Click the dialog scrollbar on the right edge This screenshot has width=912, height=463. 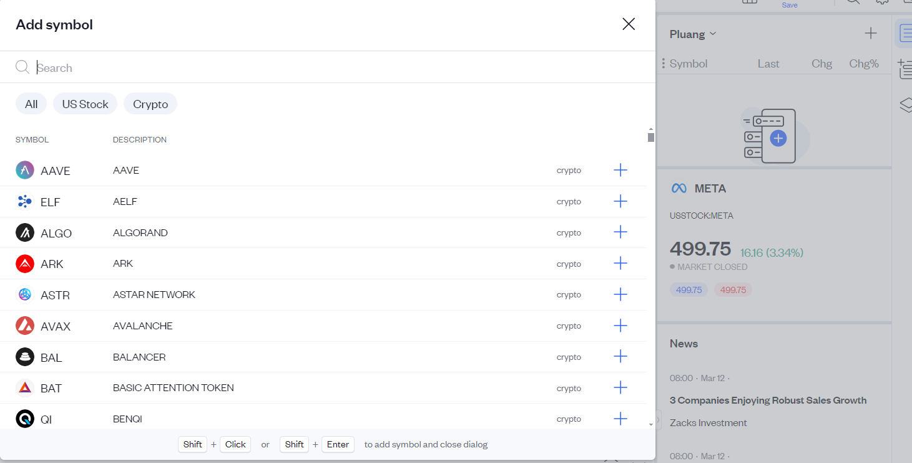click(651, 136)
